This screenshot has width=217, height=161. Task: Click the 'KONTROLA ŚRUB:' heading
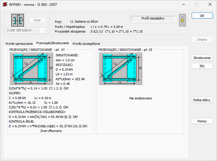tap(21, 121)
